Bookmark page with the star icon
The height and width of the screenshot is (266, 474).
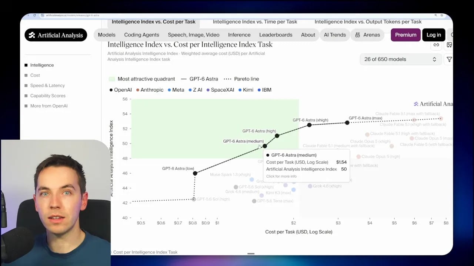pyautogui.click(x=442, y=15)
